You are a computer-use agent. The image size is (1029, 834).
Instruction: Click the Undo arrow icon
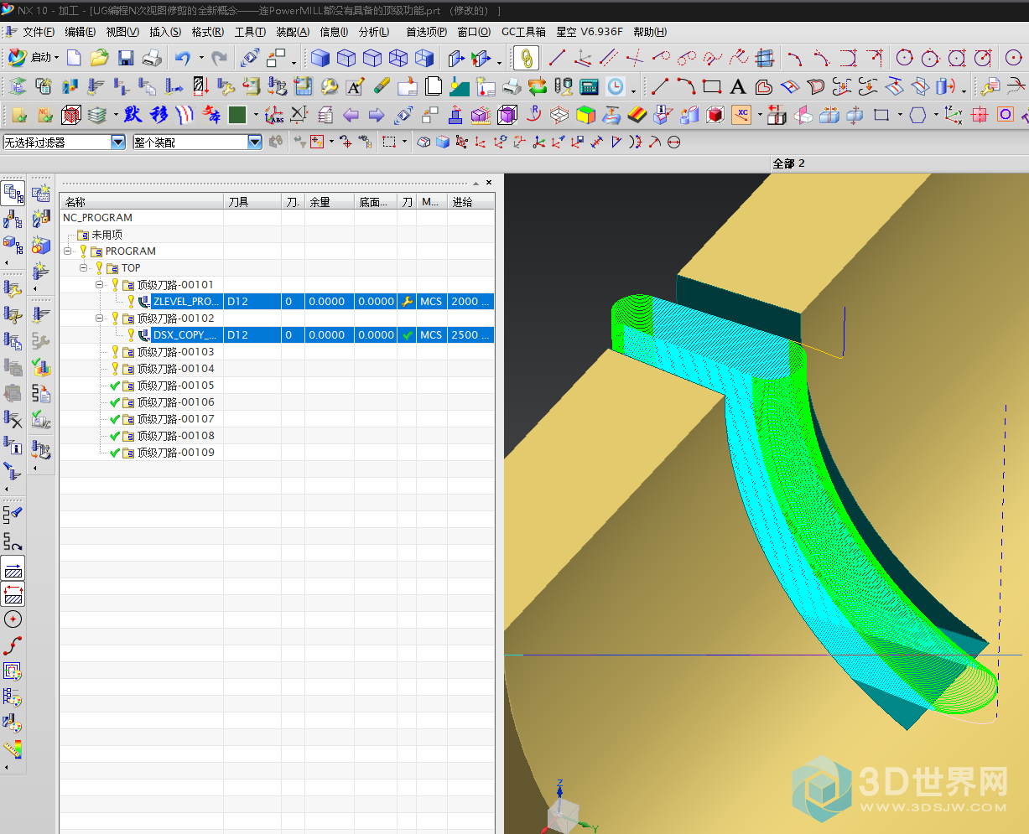[182, 58]
